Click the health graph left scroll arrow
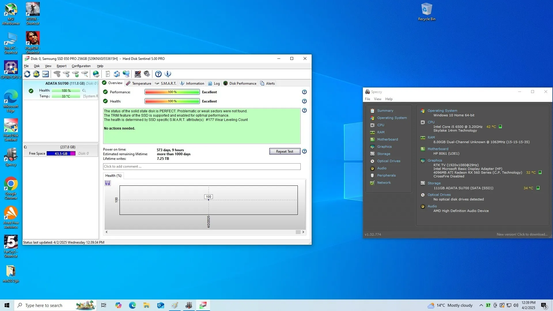 coord(107,232)
